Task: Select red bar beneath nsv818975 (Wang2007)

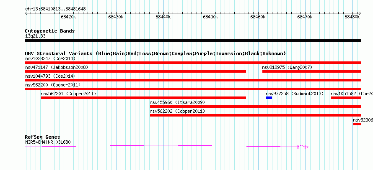Action: coord(312,71)
